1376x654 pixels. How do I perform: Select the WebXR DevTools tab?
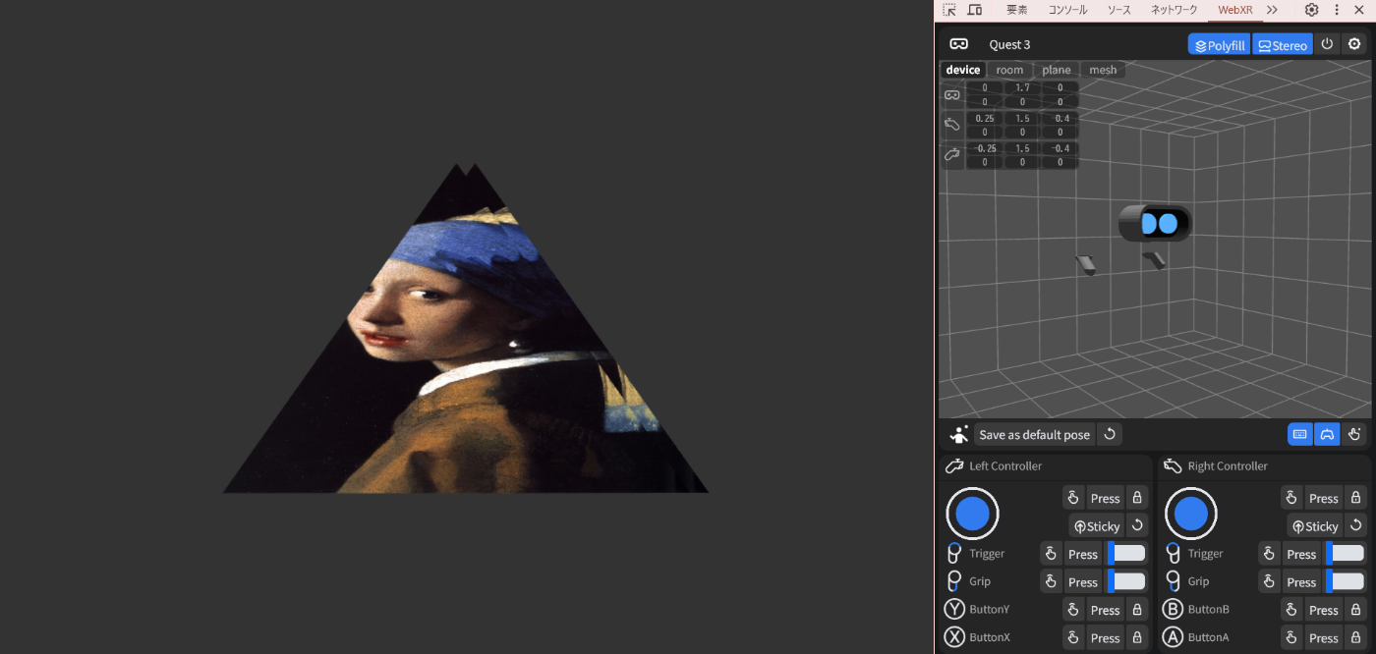tap(1234, 10)
